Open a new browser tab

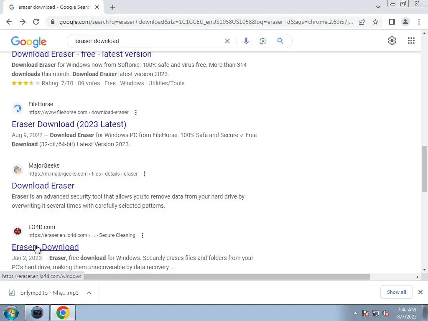113,7
